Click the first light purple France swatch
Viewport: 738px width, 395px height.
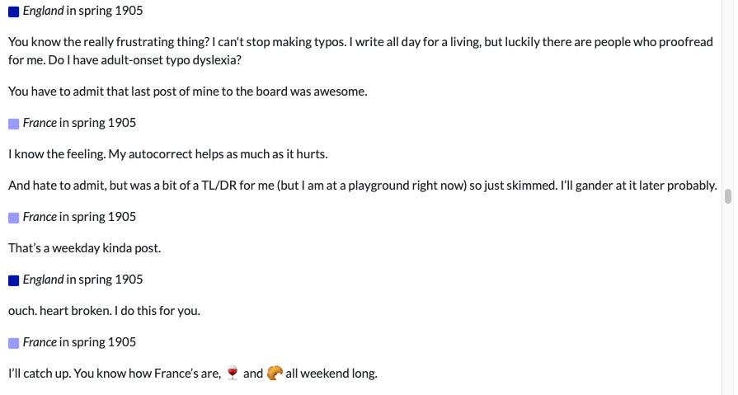[x=14, y=124]
